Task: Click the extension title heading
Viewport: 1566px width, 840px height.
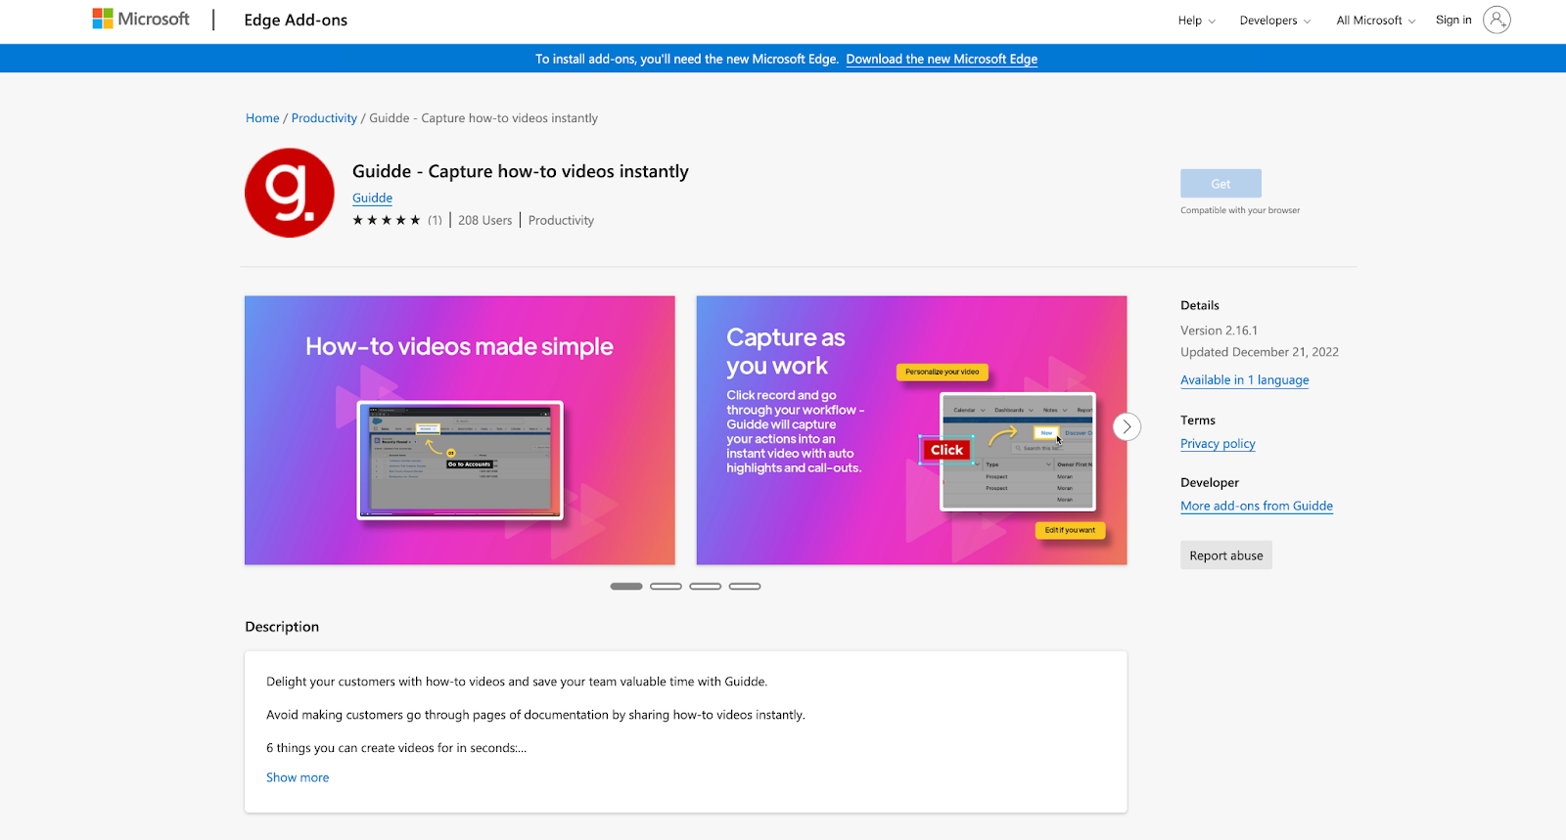Action: pos(521,172)
